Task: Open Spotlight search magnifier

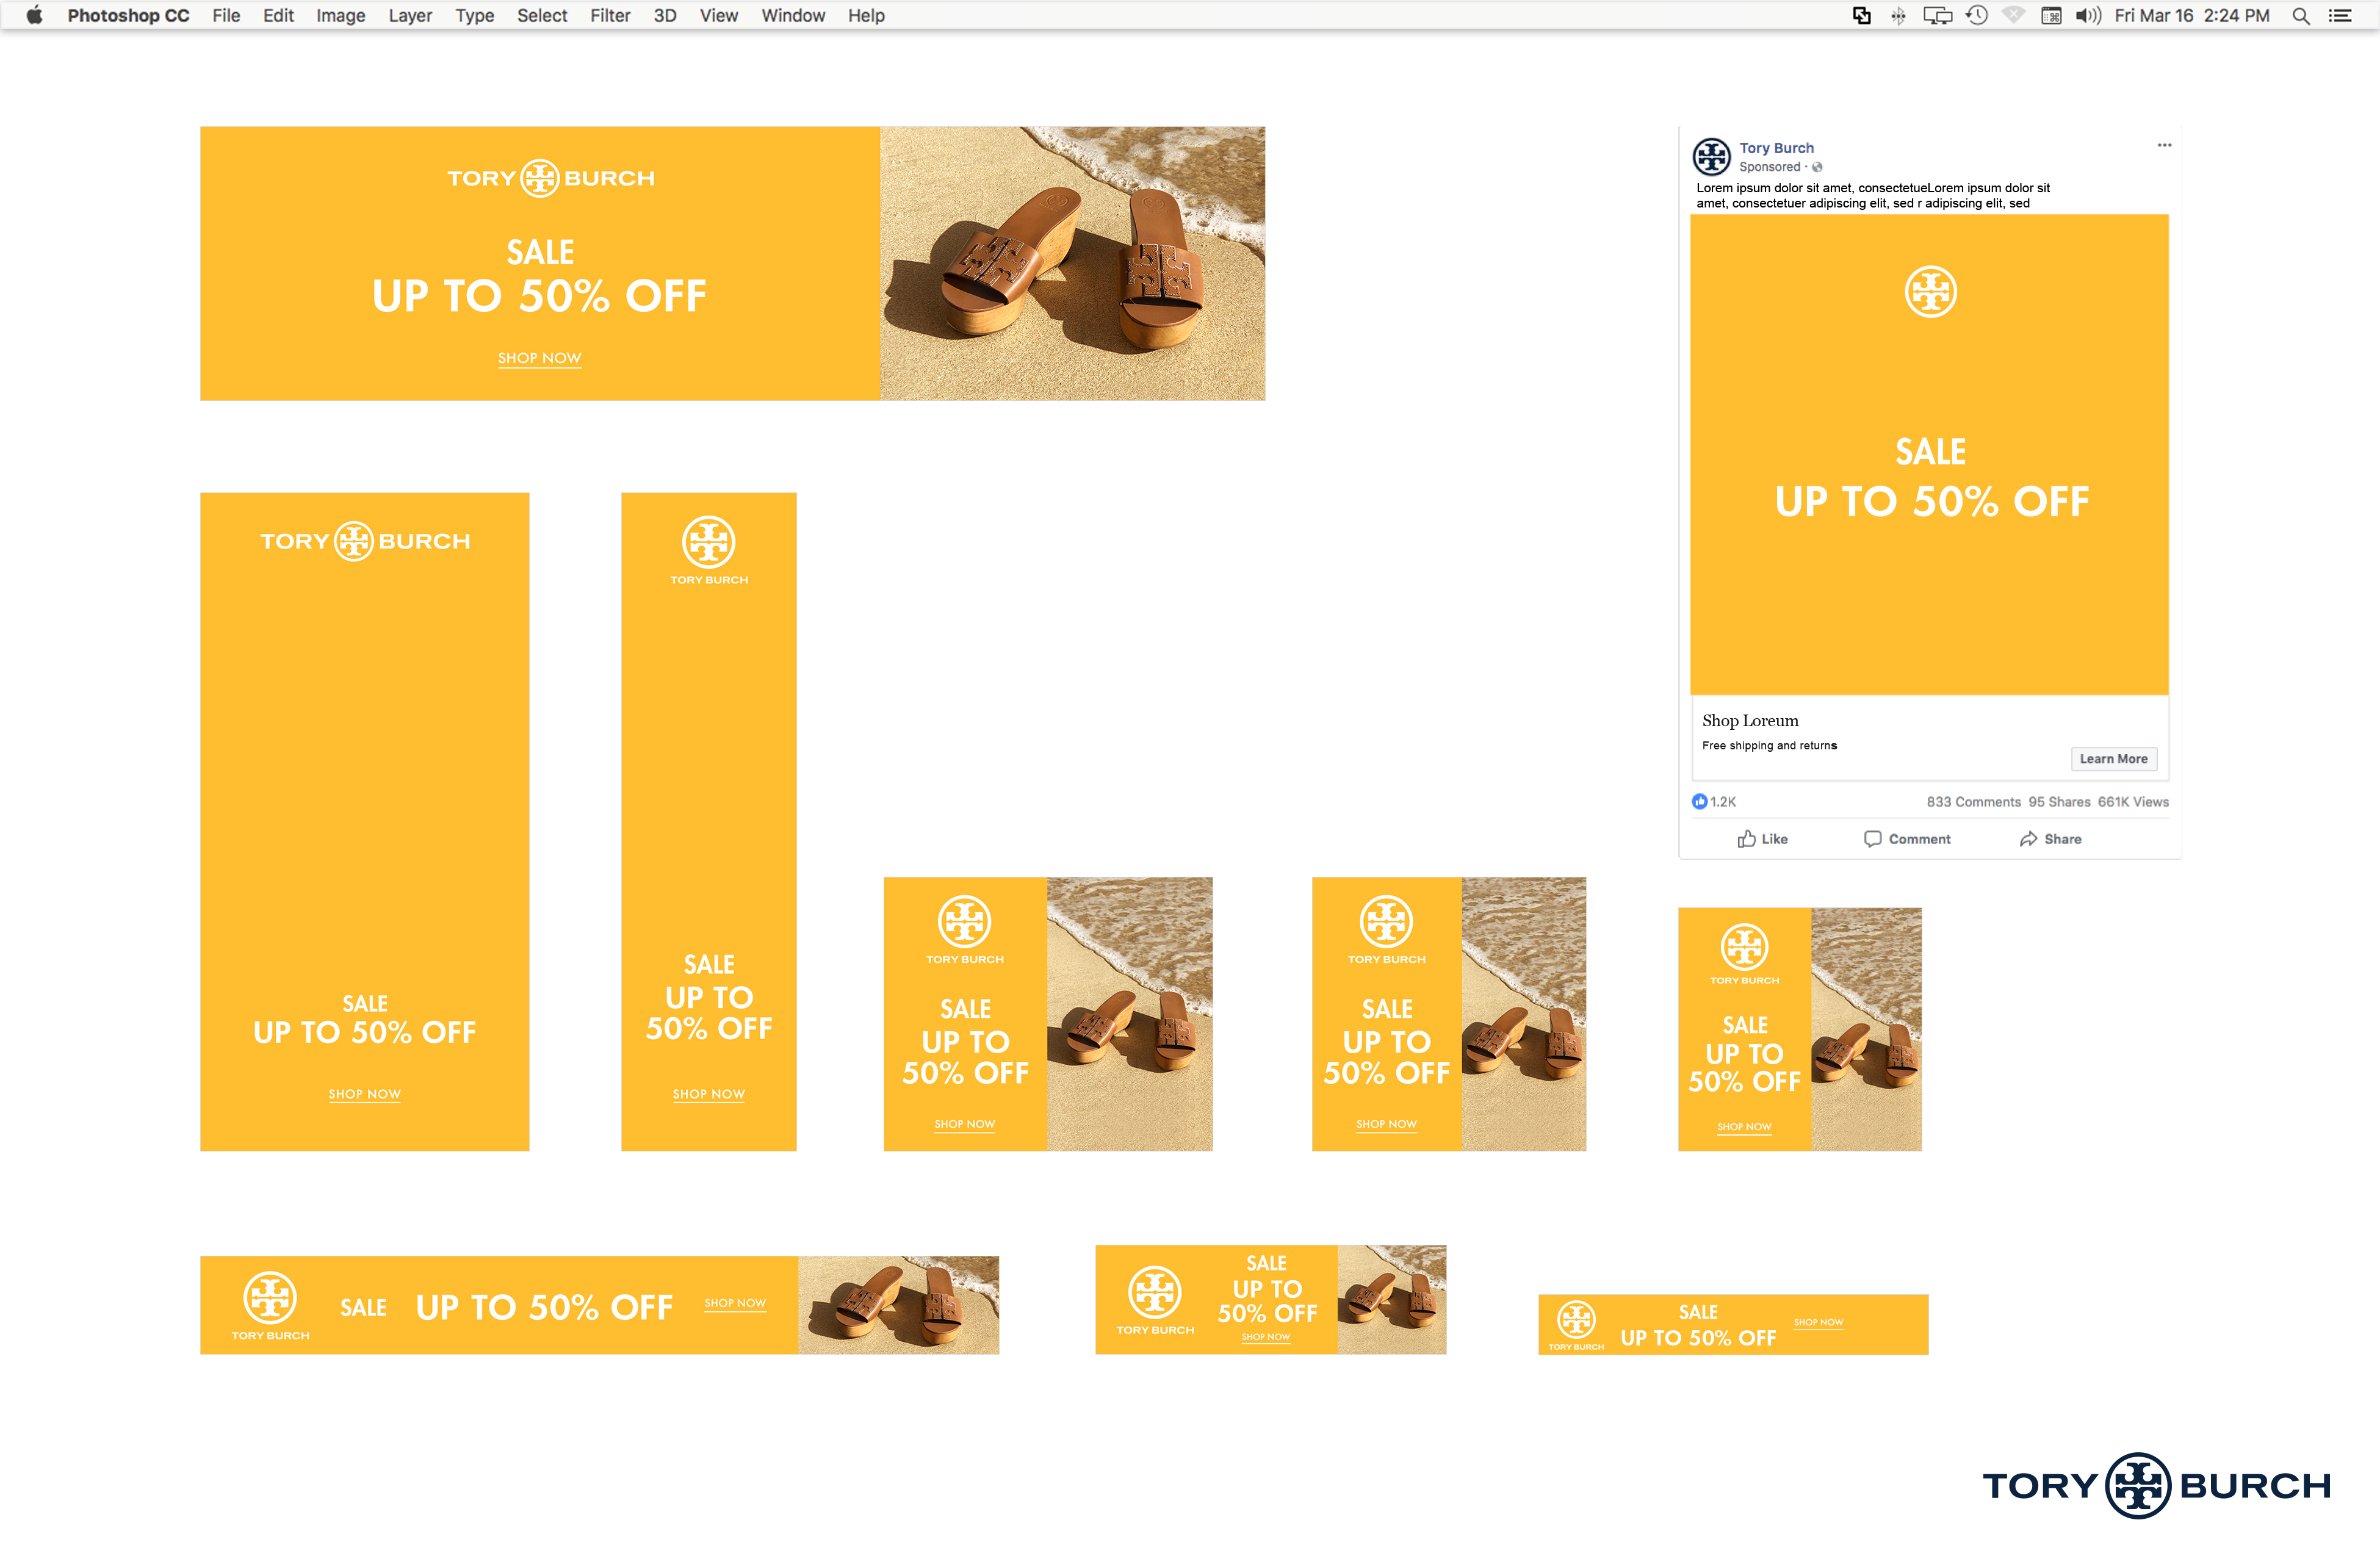Action: (x=2301, y=15)
